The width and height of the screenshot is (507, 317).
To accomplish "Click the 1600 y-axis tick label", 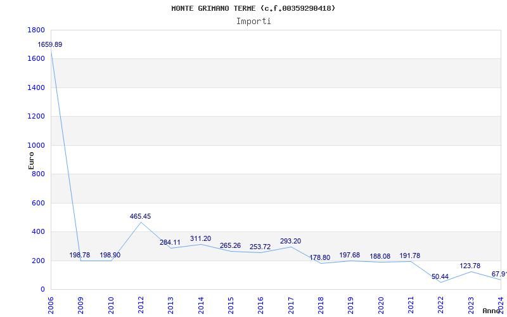I will click(36, 59).
